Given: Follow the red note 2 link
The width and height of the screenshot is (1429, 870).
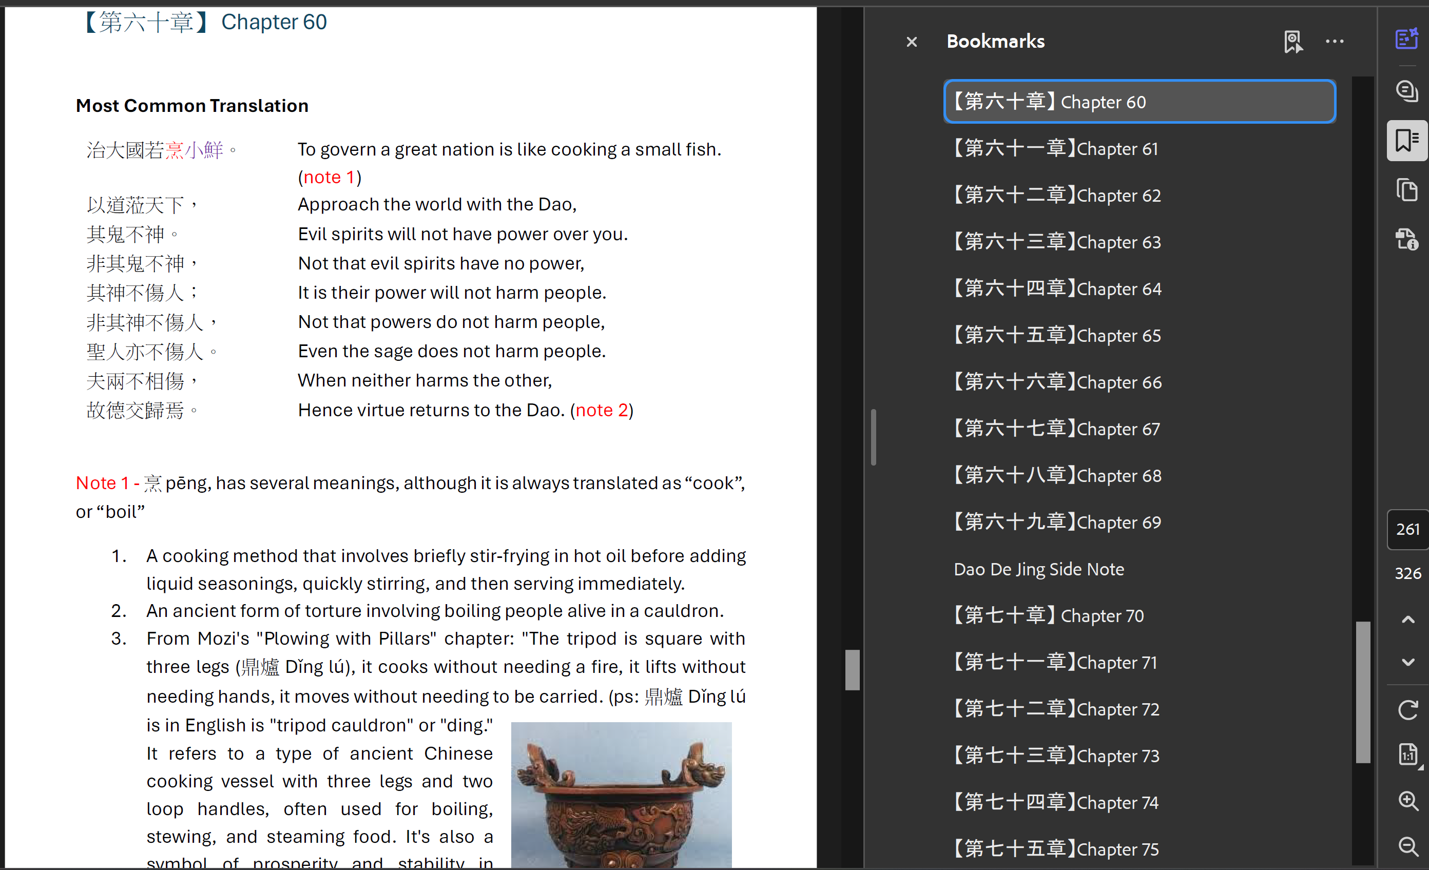Looking at the screenshot, I should pyautogui.click(x=602, y=411).
